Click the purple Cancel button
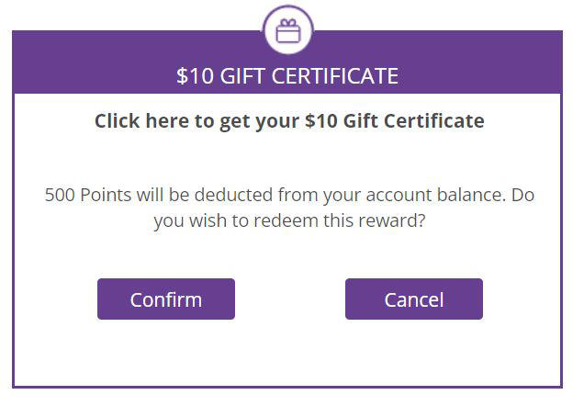This screenshot has height=406, width=584. [414, 299]
